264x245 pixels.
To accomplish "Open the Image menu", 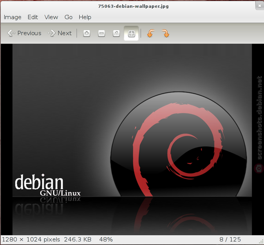I will tap(12, 17).
